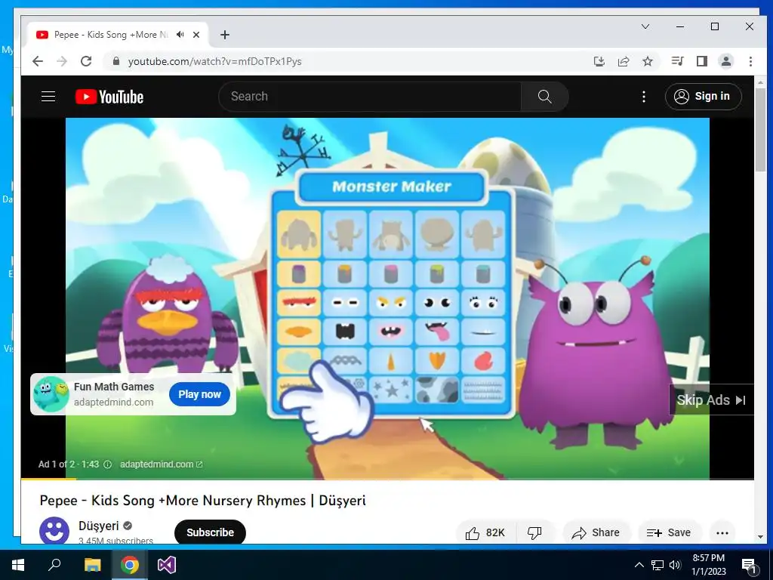This screenshot has height=580, width=773.
Task: Open the YouTube hamburger guide menu
Action: pos(48,96)
